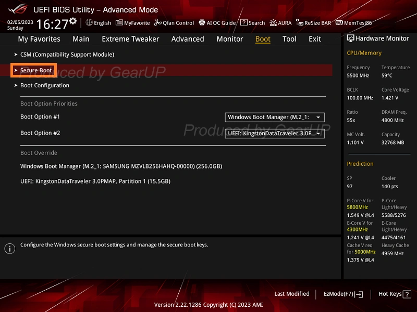
Task: Click the 5500 MHz frequency value
Action: tap(358, 75)
